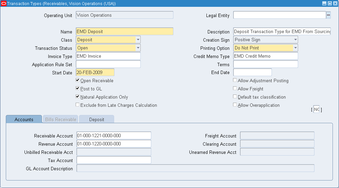
Task: Expand the Transaction Status dropdown
Action: (x=138, y=48)
